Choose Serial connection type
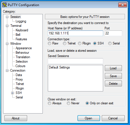Screen dimensions: 130x125 [x=110, y=43]
